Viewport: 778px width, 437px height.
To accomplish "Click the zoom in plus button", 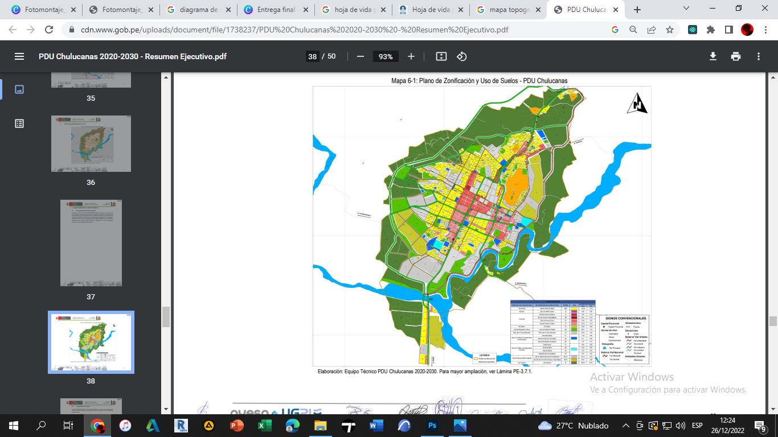I will (411, 56).
